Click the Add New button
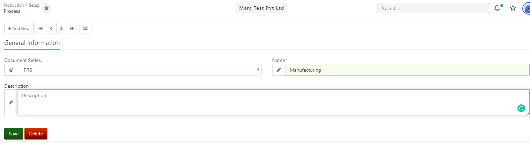Viewport: 530px width, 150px height. click(19, 28)
